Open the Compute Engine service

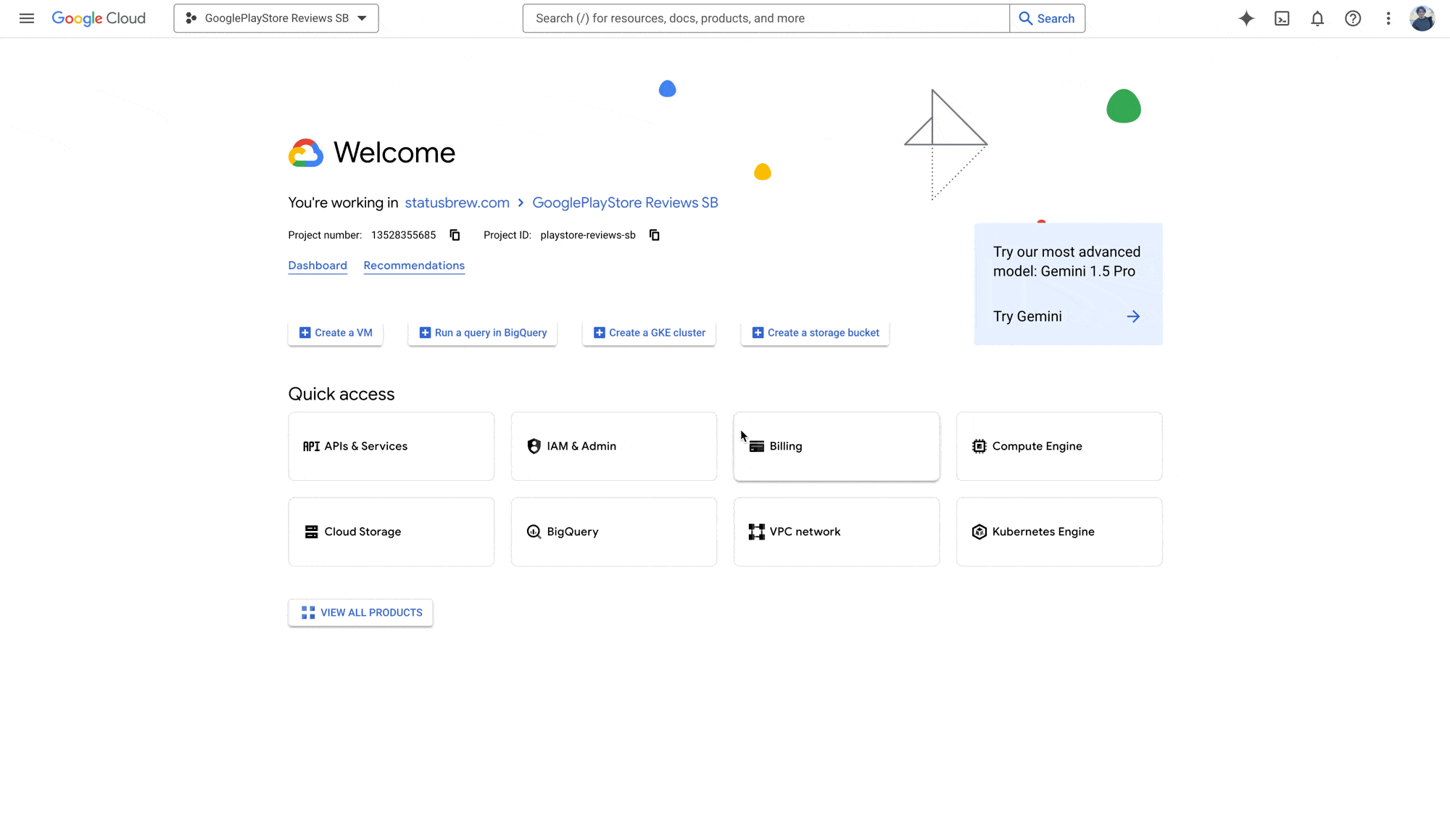(x=1058, y=445)
